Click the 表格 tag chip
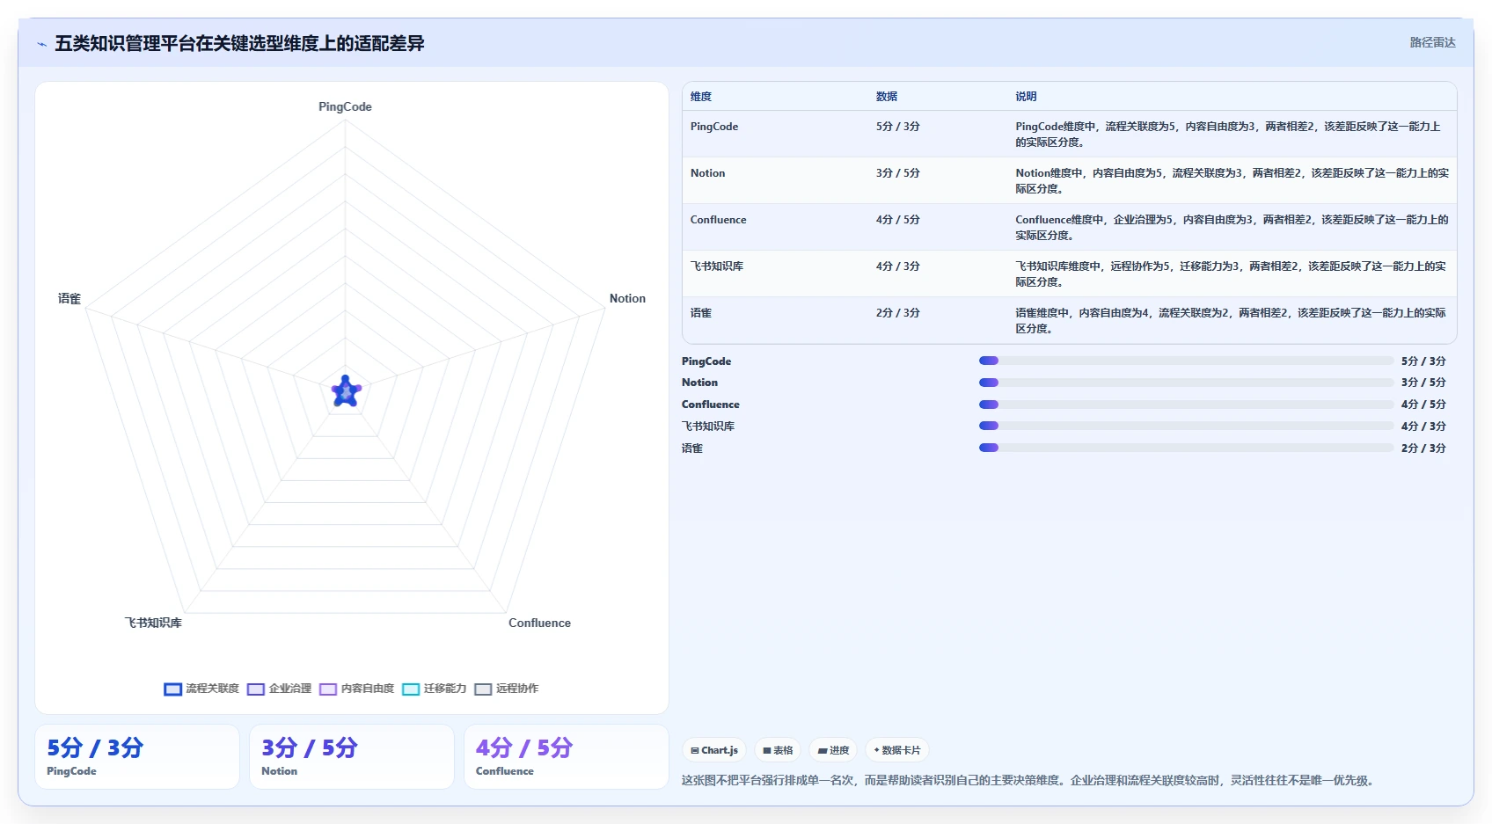 tap(778, 750)
